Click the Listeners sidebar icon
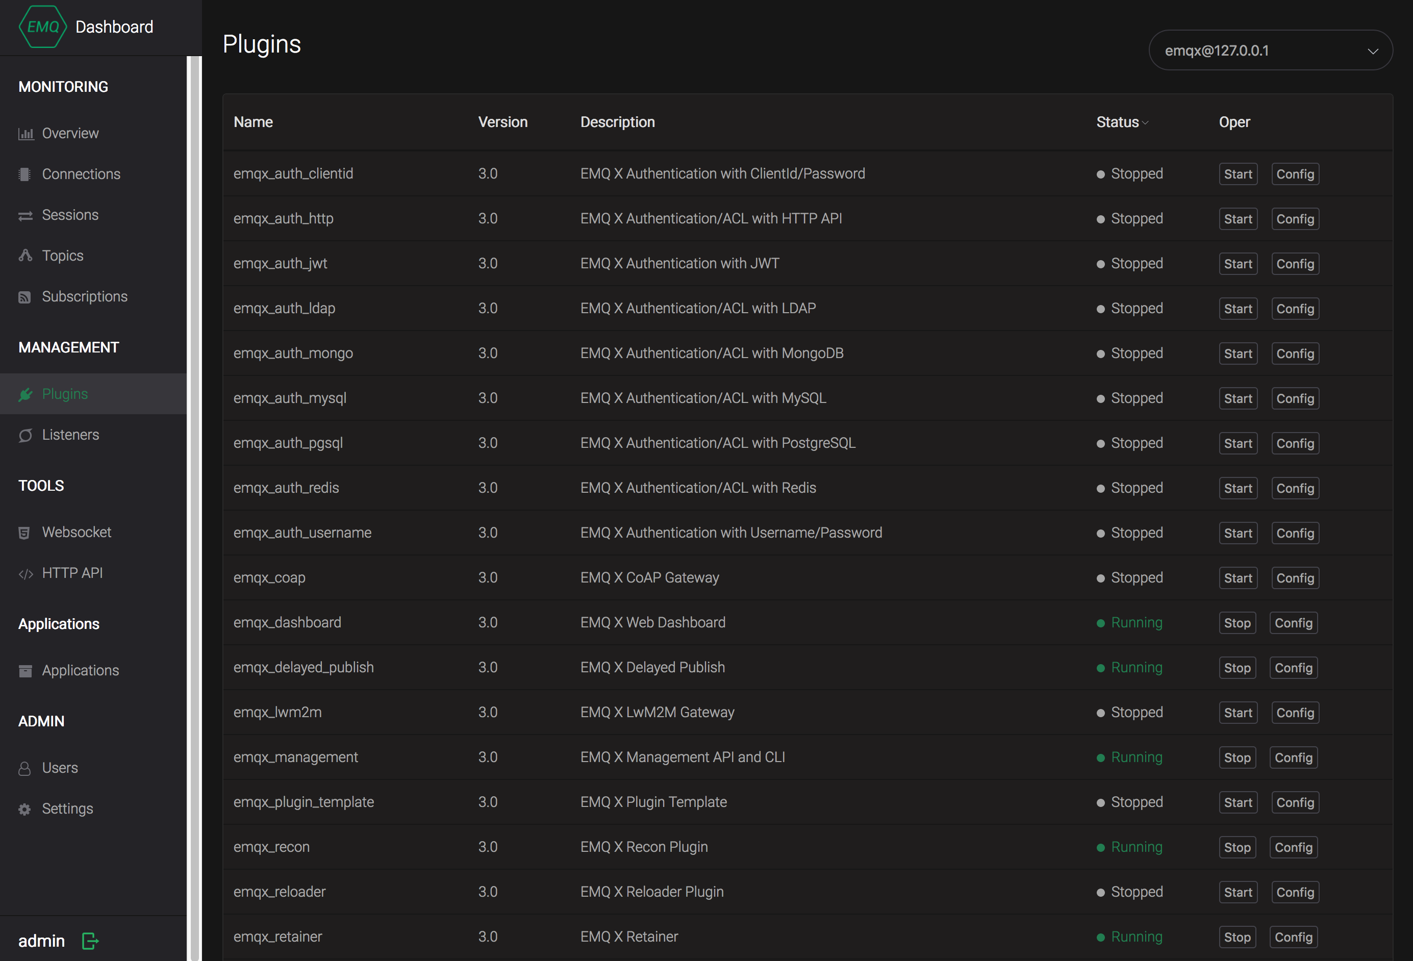1413x961 pixels. 26,435
